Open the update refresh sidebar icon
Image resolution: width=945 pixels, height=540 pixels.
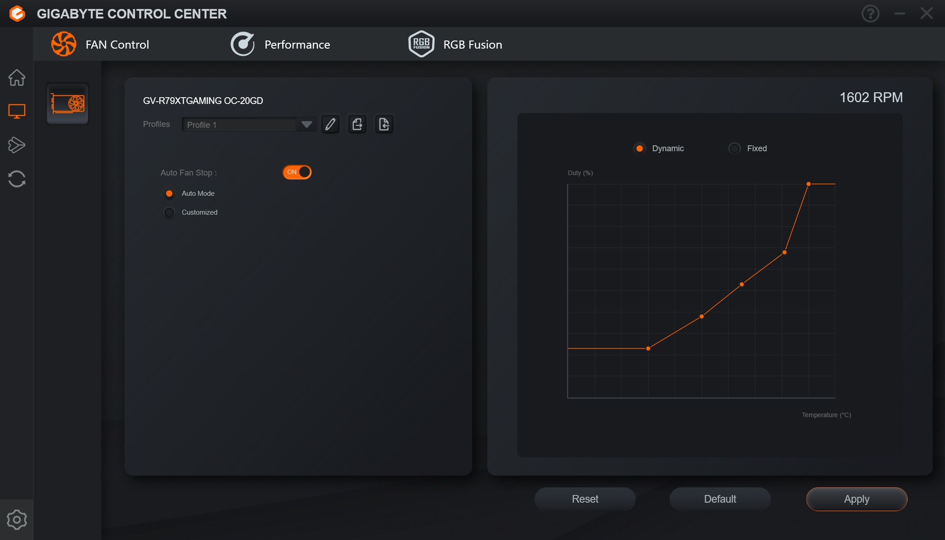tap(17, 179)
